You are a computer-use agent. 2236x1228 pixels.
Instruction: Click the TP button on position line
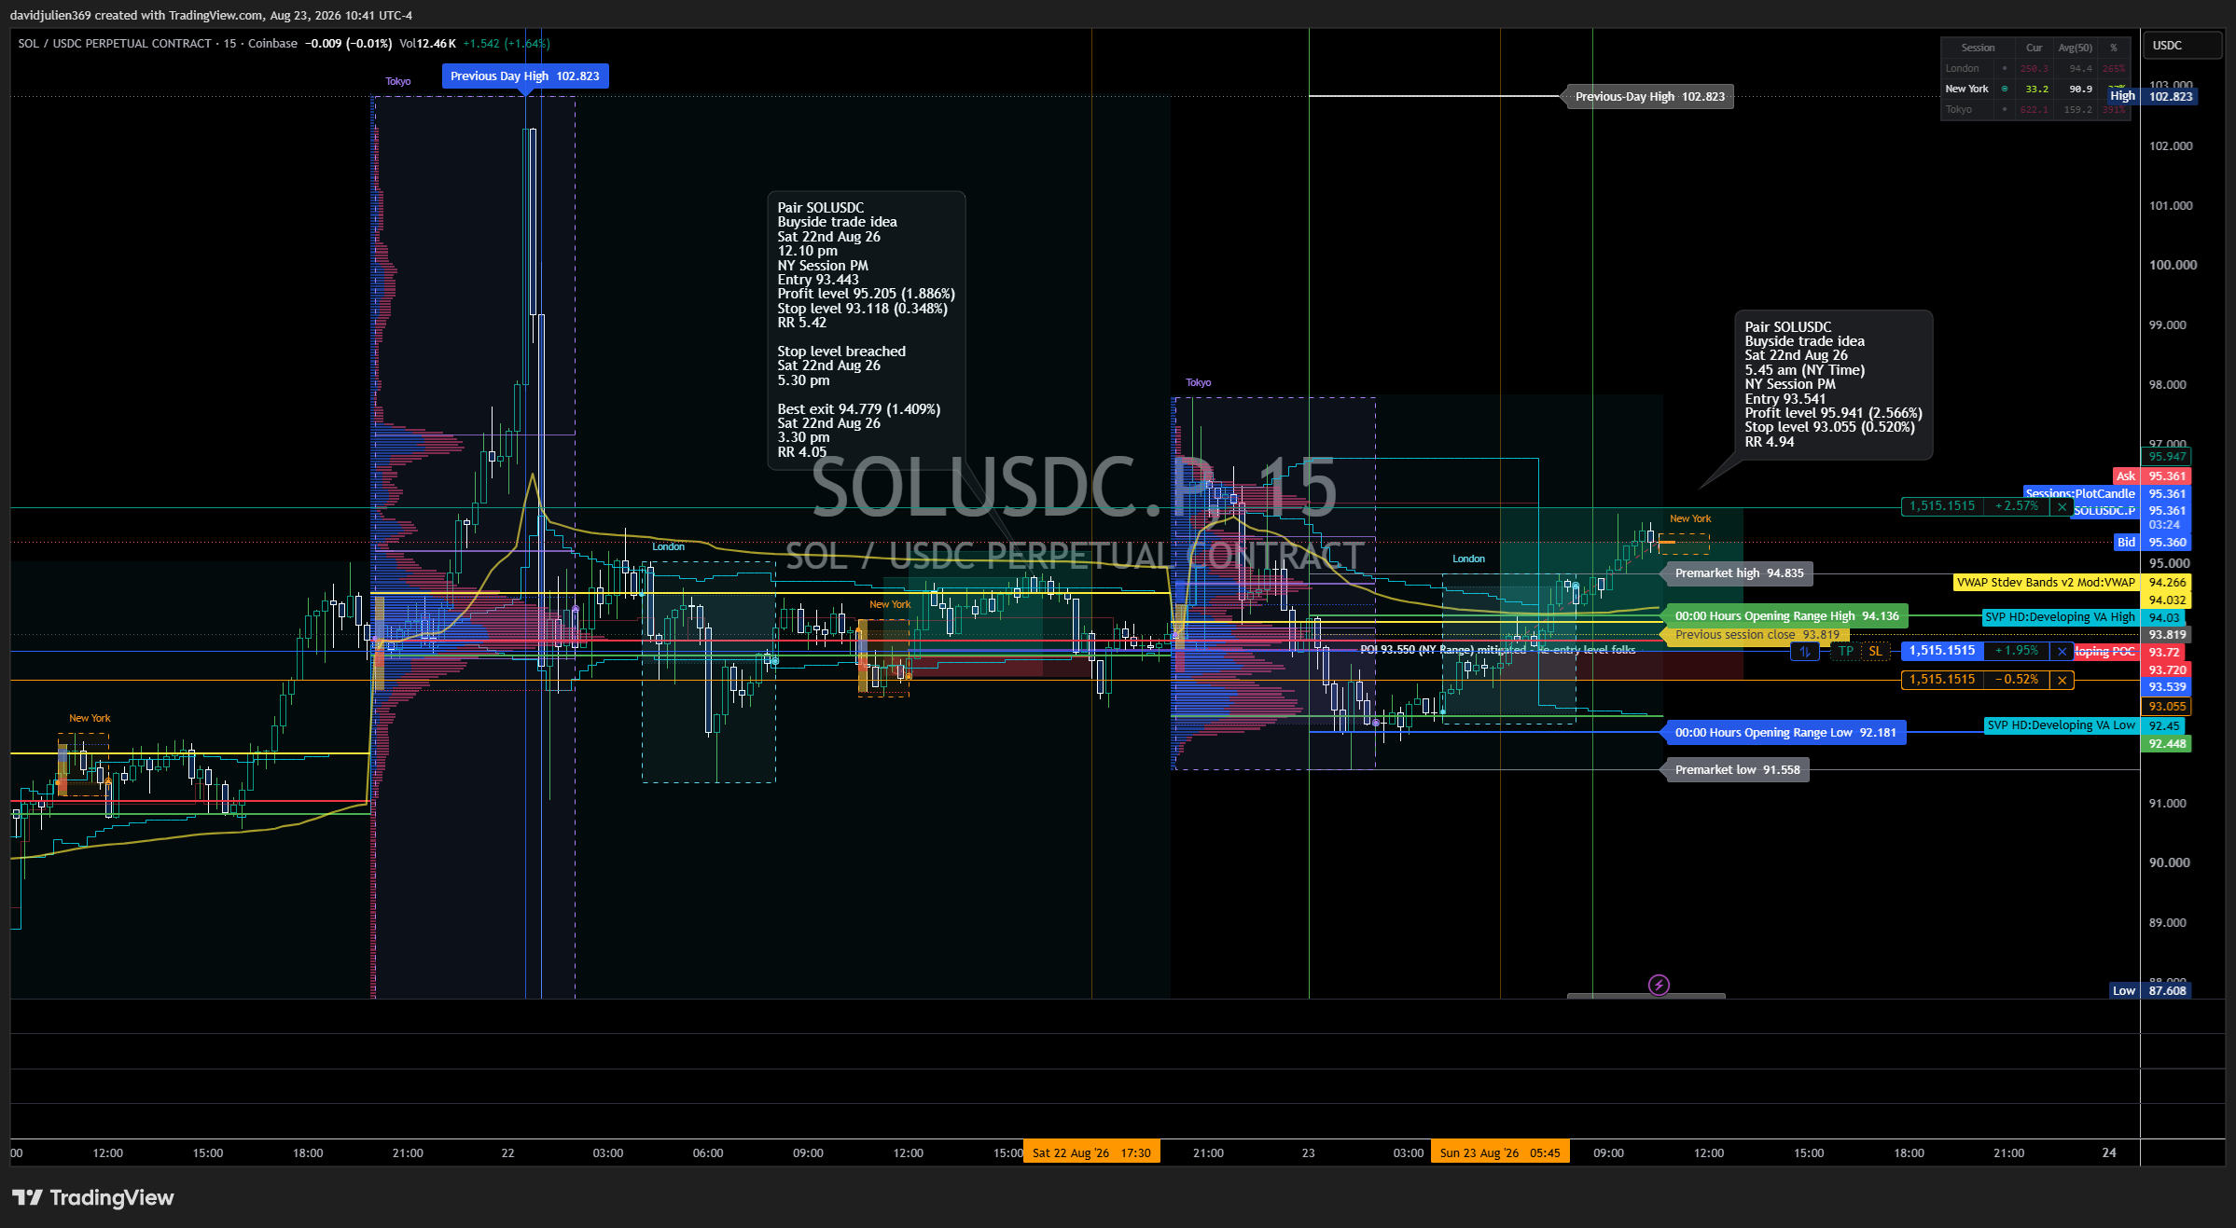tap(1846, 652)
